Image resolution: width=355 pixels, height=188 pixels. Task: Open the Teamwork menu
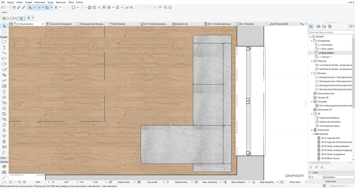click(x=61, y=2)
